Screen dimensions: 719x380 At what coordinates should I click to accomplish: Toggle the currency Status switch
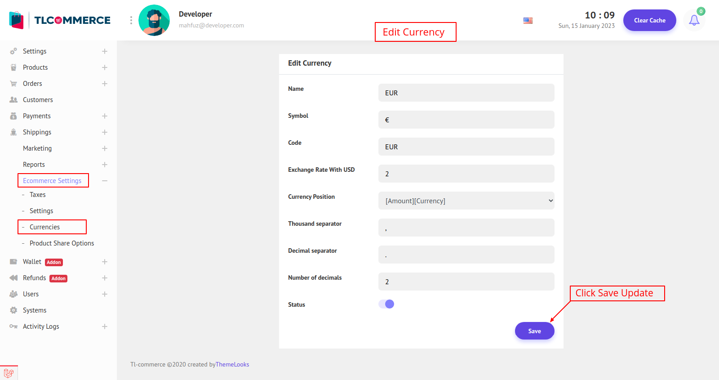click(x=386, y=304)
